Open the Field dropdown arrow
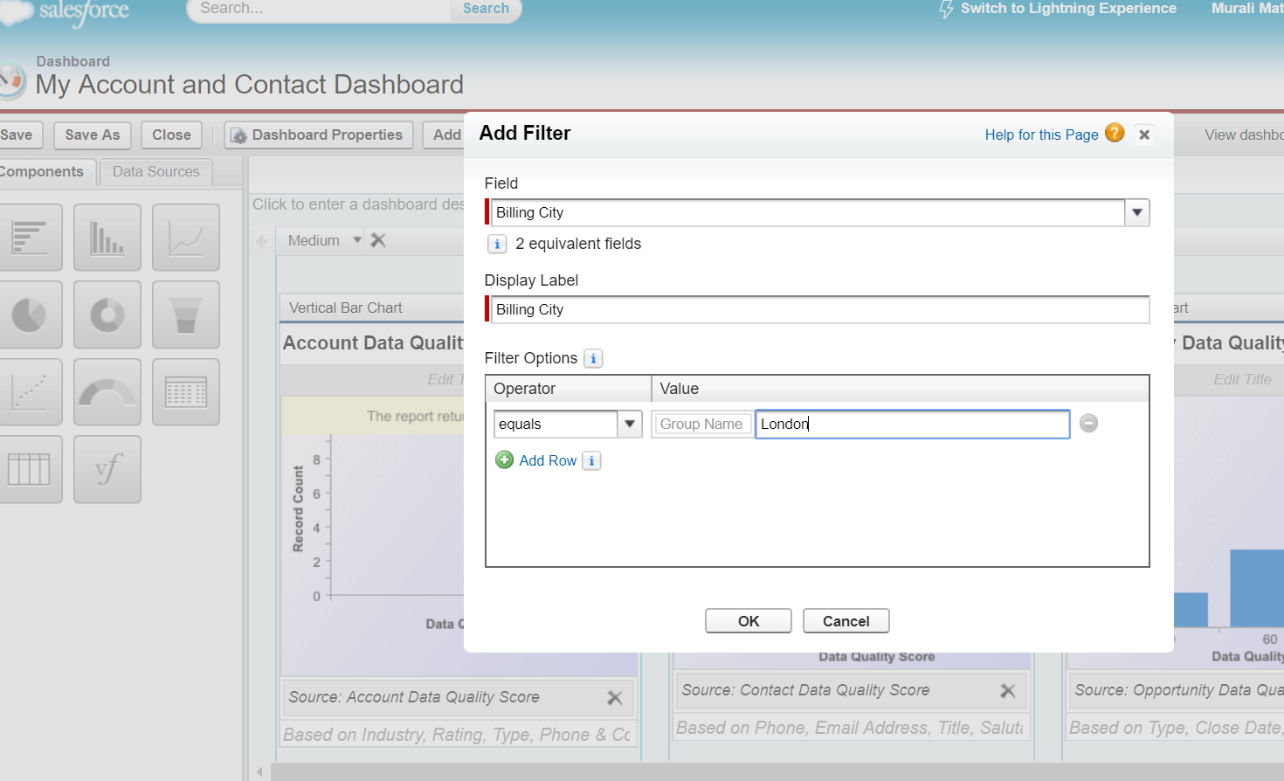Screen dimensions: 1284x781 pos(1136,213)
